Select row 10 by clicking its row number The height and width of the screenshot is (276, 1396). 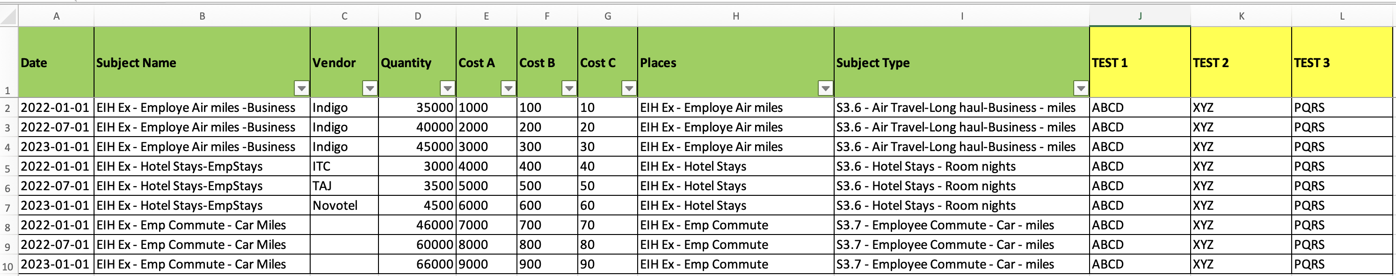click(x=8, y=264)
